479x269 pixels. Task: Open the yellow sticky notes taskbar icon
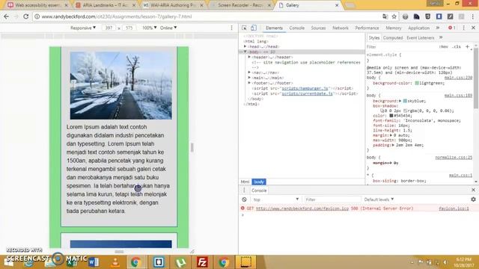tap(246, 262)
